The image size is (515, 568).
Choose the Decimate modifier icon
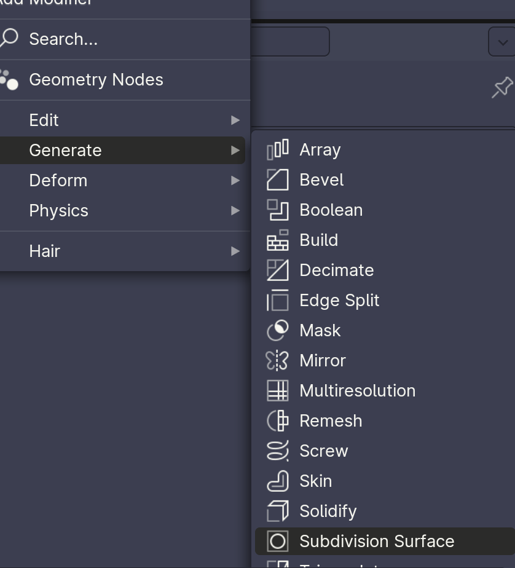(x=278, y=270)
